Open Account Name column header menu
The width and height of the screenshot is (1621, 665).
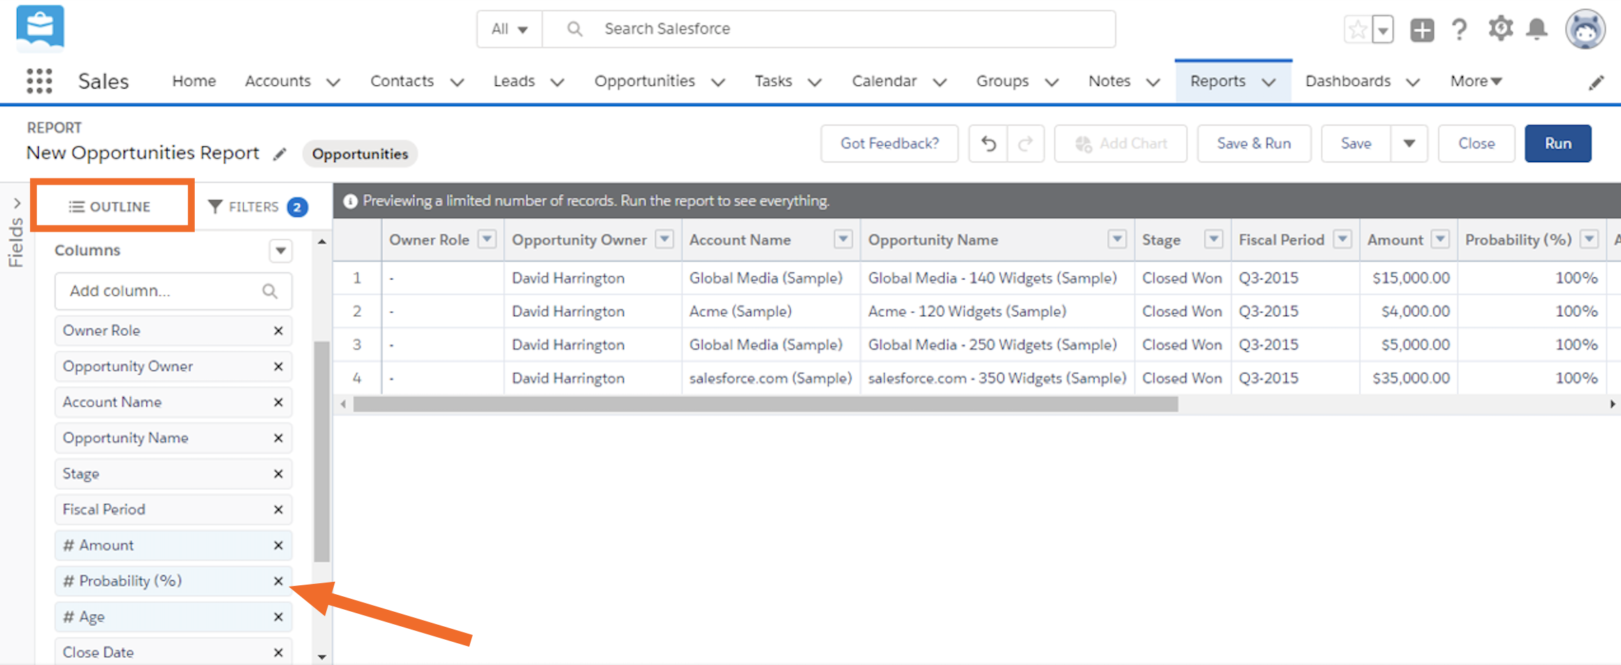tap(843, 239)
